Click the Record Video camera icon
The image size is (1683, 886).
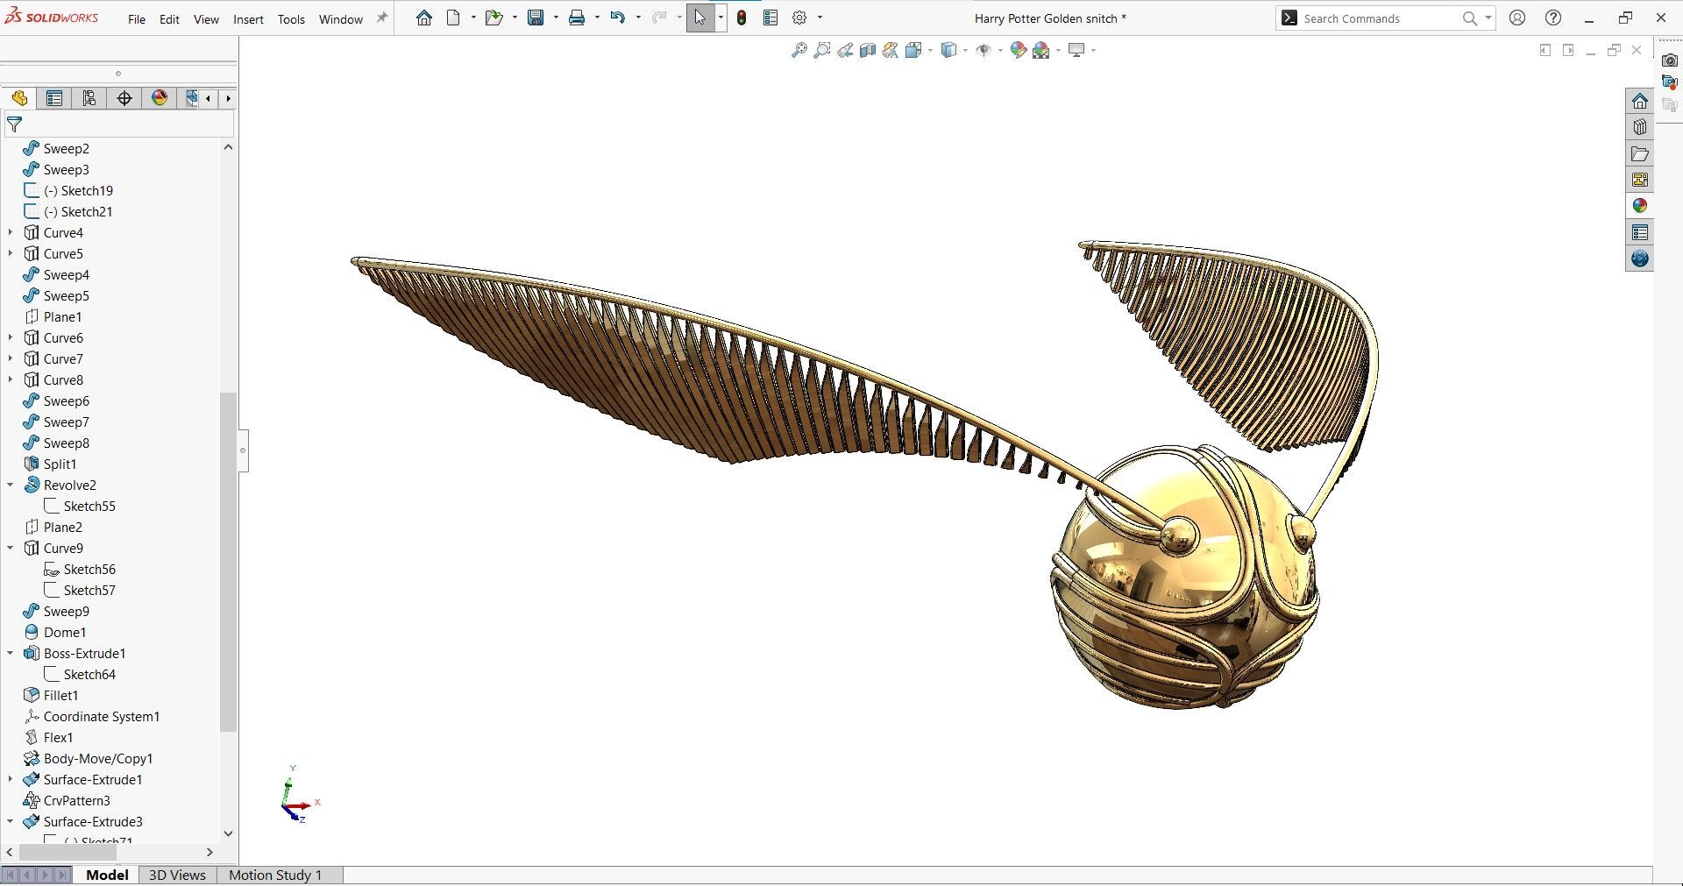point(1670,82)
